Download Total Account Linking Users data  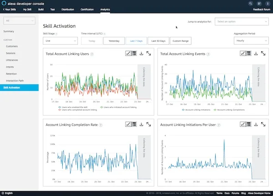142,53
